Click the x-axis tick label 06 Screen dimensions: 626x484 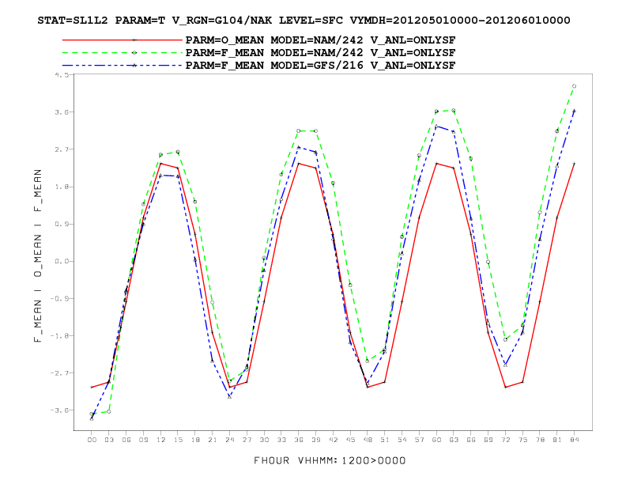[x=126, y=440]
